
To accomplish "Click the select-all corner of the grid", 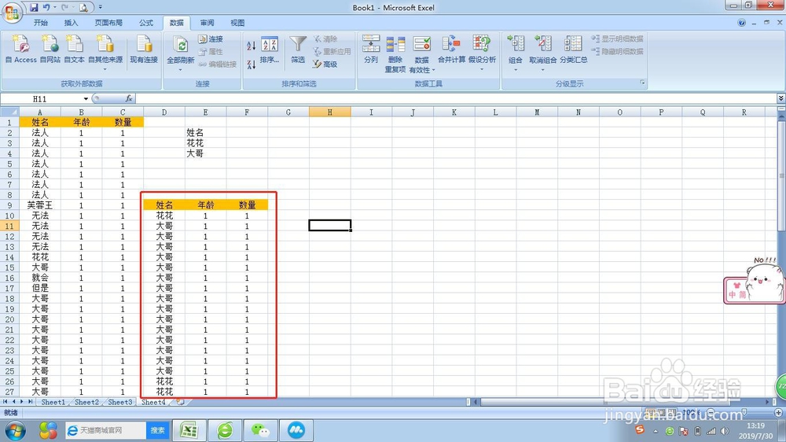I will 9,112.
